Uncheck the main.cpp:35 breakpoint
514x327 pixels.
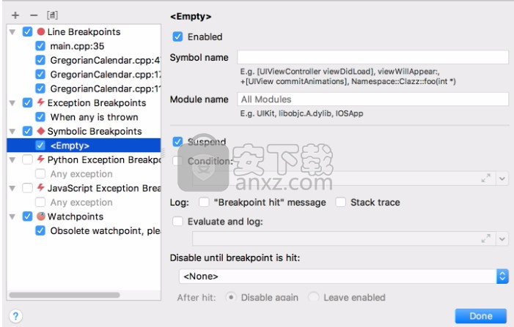point(40,46)
